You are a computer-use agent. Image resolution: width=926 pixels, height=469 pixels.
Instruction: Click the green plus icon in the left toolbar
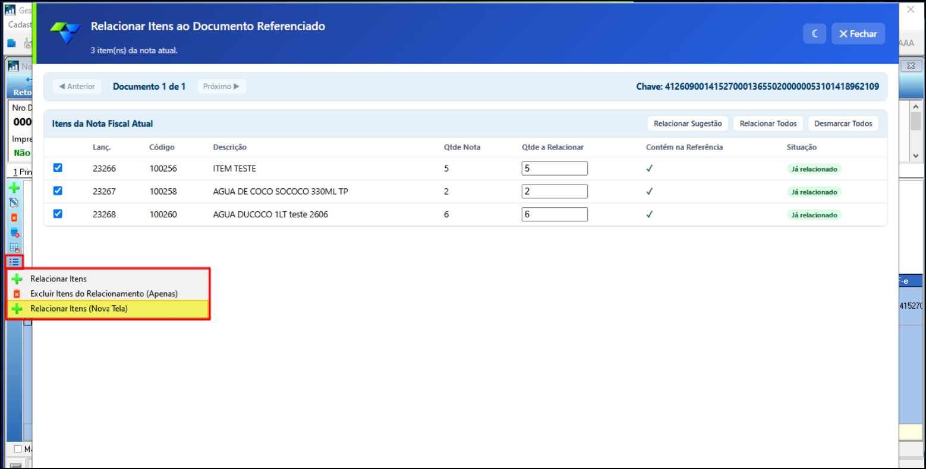14,188
